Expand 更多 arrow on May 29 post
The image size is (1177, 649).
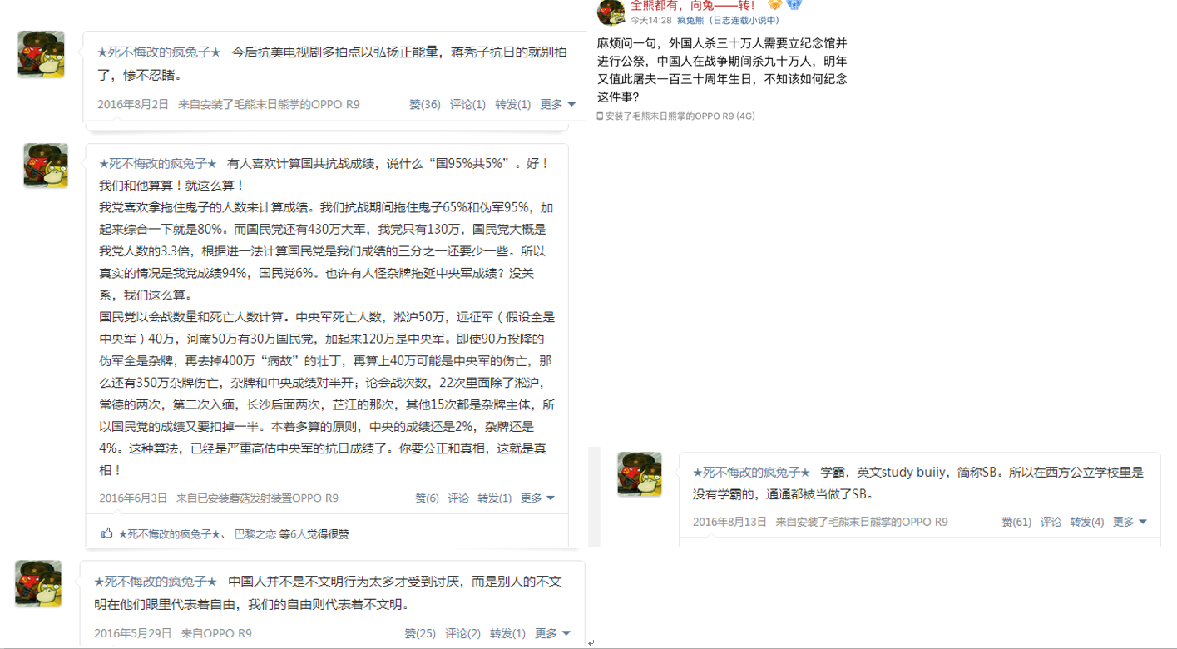[x=552, y=633]
